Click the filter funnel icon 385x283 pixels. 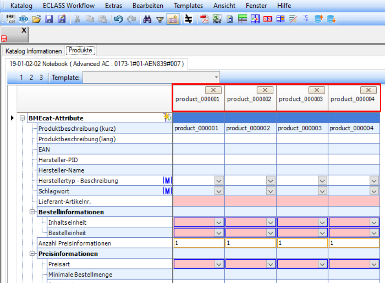[x=160, y=19]
